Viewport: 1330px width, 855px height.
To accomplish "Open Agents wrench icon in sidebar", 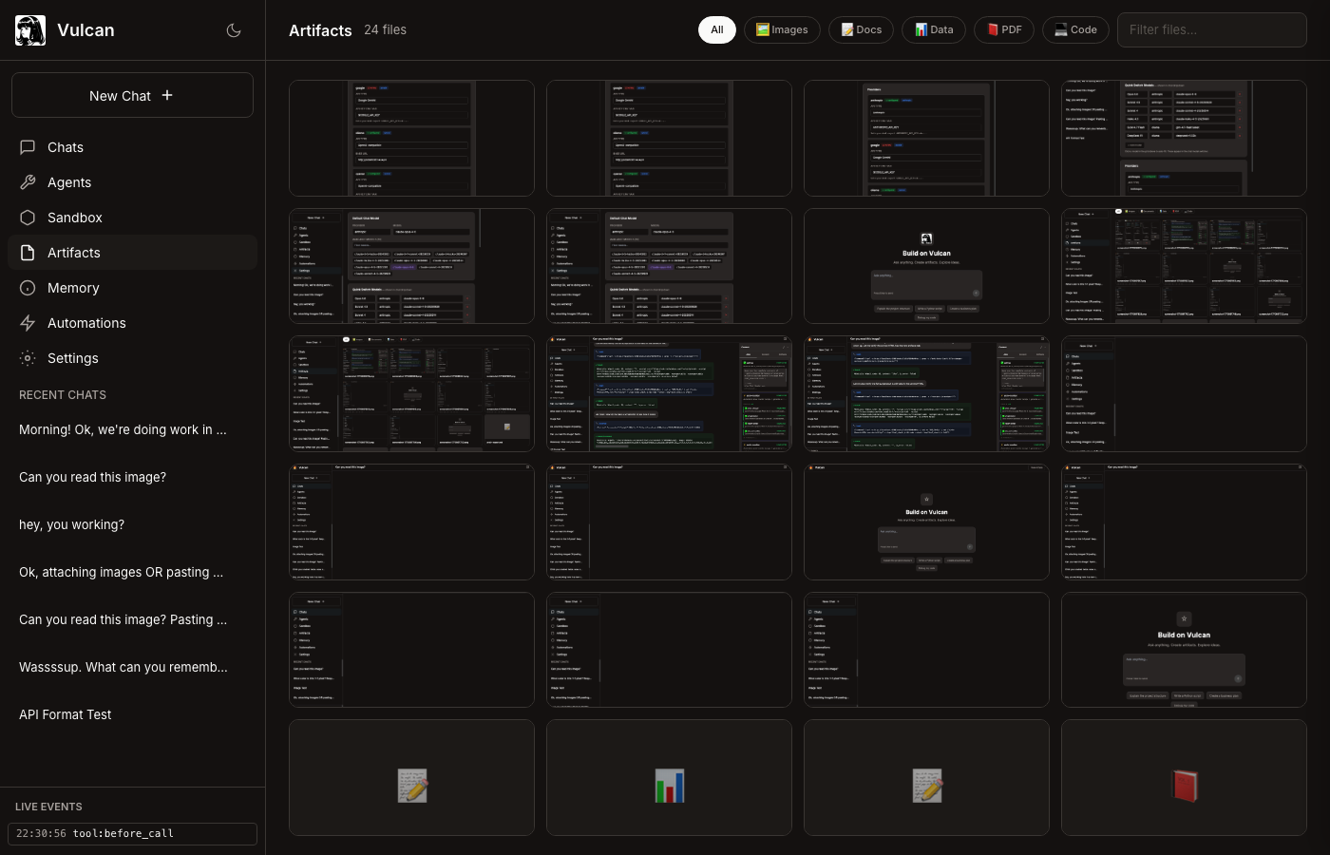I will click(28, 182).
